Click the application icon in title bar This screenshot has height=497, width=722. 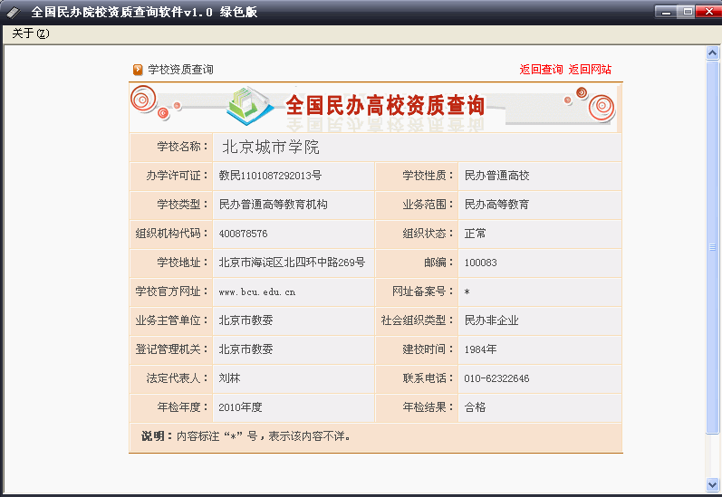tap(14, 13)
